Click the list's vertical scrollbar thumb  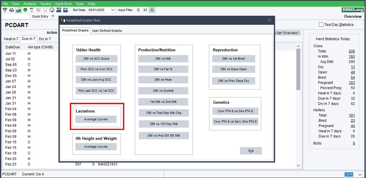[x=298, y=69]
